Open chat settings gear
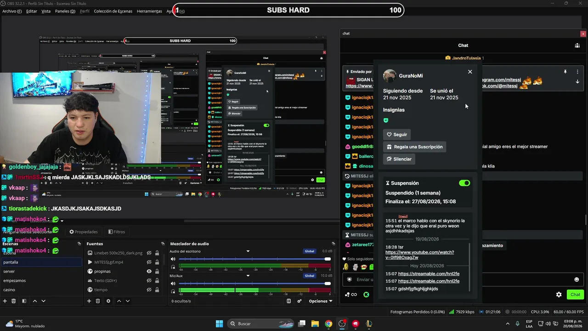Viewport: 588px width, 331px height. 559,295
